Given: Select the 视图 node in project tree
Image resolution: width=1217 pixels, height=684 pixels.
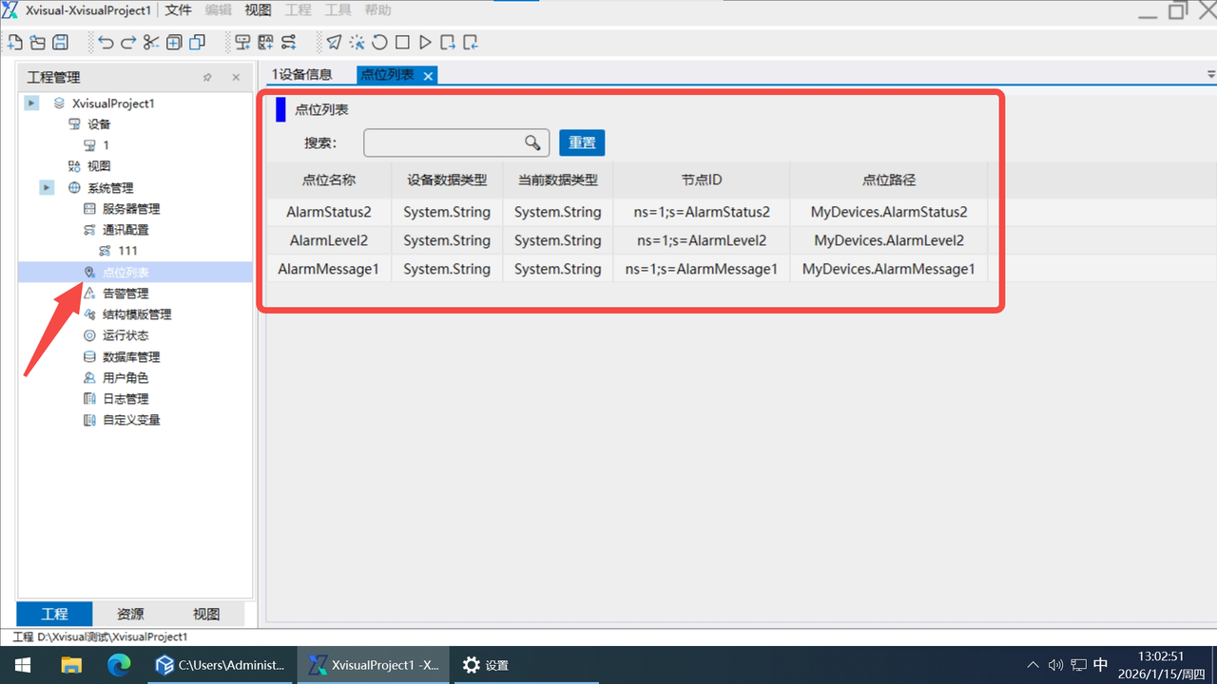Looking at the screenshot, I should click(99, 166).
